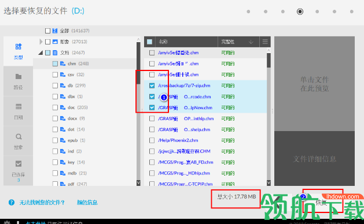Image resolution: width=364 pixels, height=224 pixels.
Task: Click the key file type icon
Action: pos(62,162)
